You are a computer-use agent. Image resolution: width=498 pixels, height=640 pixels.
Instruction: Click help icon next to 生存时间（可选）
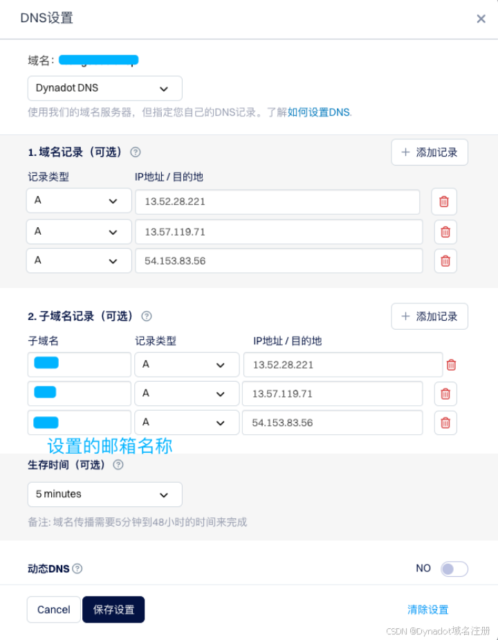tap(118, 465)
